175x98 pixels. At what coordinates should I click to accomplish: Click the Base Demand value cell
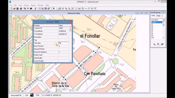tap(64, 46)
